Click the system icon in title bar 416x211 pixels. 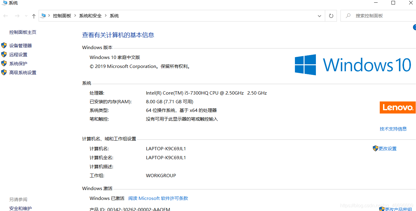point(4,3)
